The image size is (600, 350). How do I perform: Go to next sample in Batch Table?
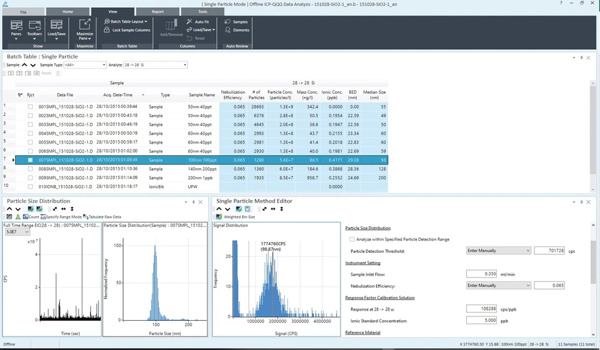point(33,65)
